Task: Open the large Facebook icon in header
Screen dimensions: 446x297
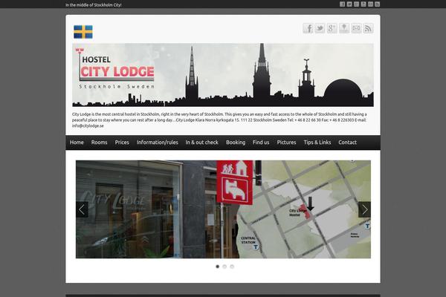Action: coord(308,28)
